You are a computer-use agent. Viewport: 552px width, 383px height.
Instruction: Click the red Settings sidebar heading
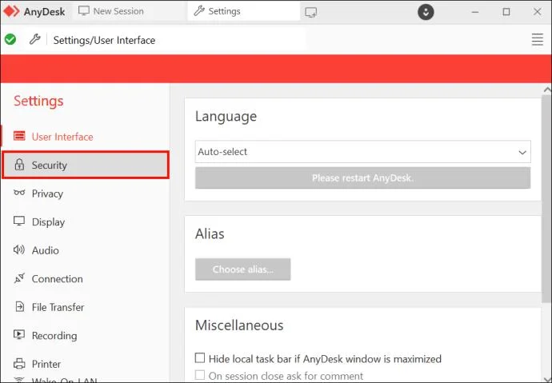click(38, 101)
